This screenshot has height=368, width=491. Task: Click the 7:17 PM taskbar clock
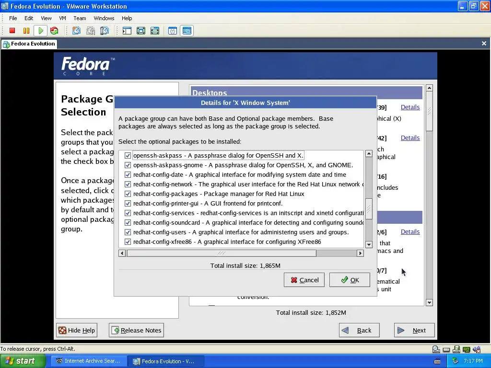(x=473, y=361)
